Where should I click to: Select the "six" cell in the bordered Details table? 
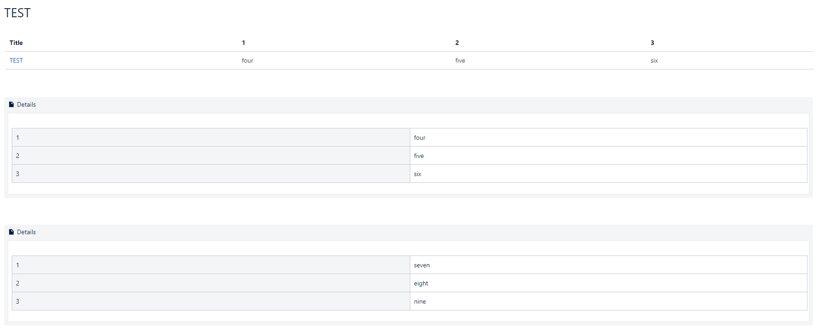[608, 174]
